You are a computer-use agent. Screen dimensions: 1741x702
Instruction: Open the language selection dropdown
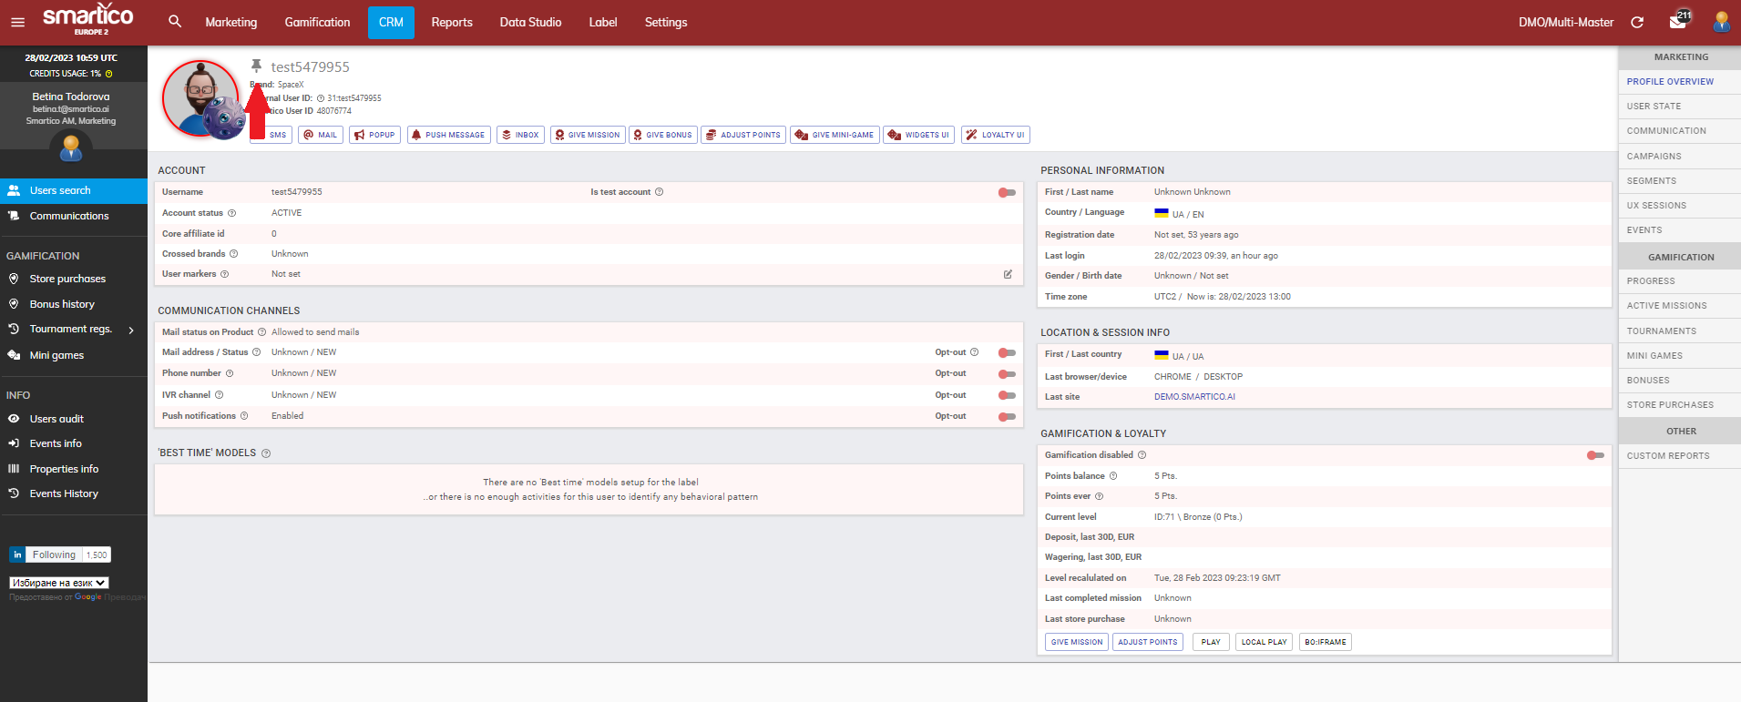[59, 583]
